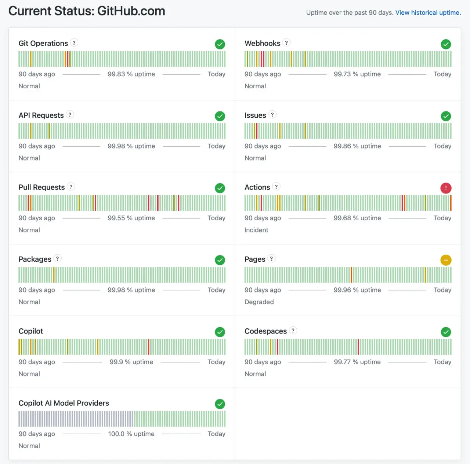This screenshot has height=464, width=470.
Task: Open the Git Operations help question mark
Action: pos(74,43)
